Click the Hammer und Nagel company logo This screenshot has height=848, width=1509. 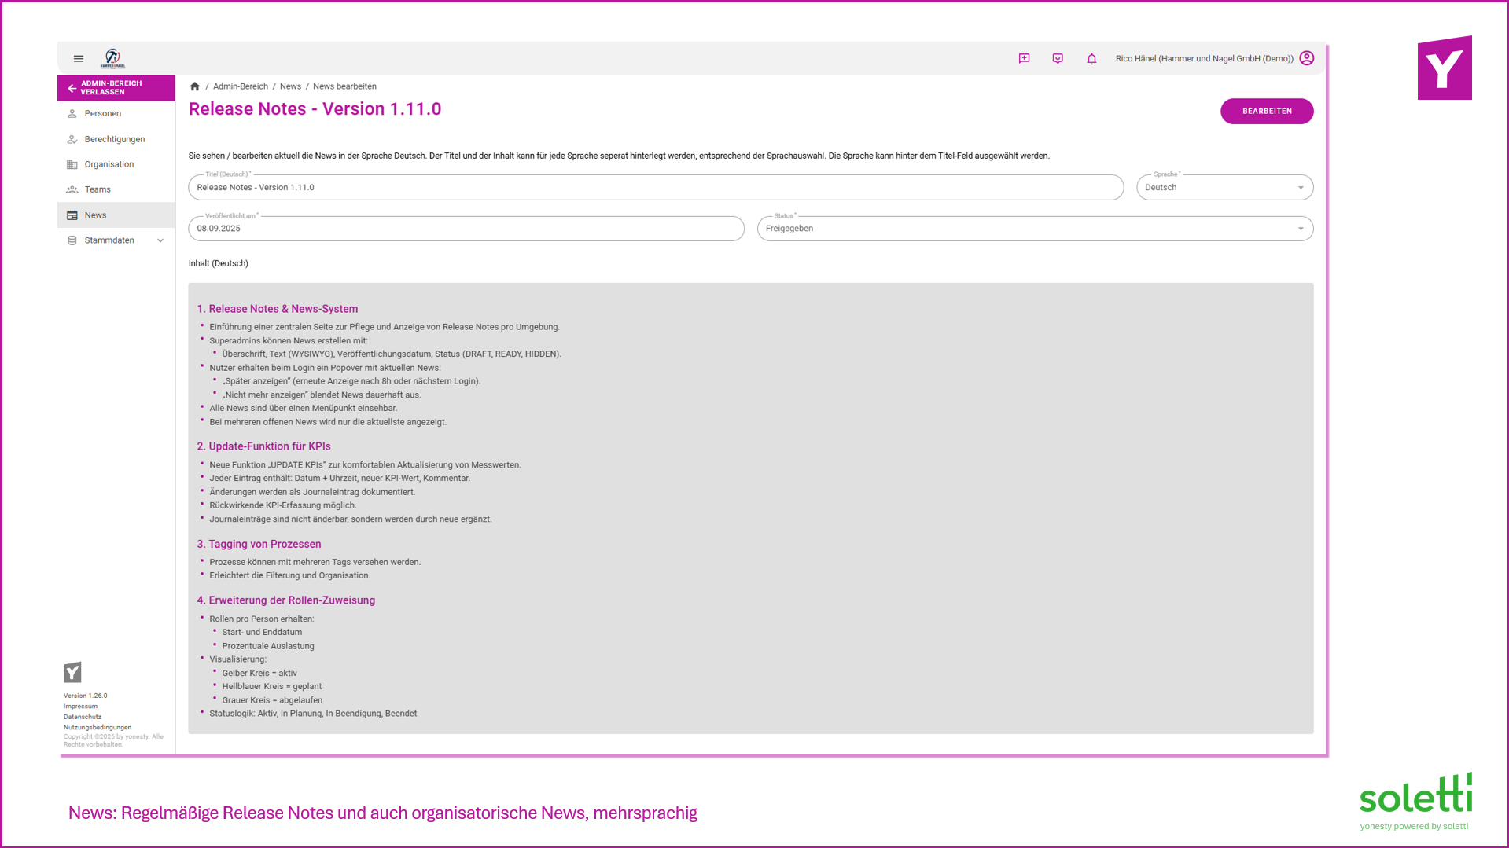tap(112, 59)
